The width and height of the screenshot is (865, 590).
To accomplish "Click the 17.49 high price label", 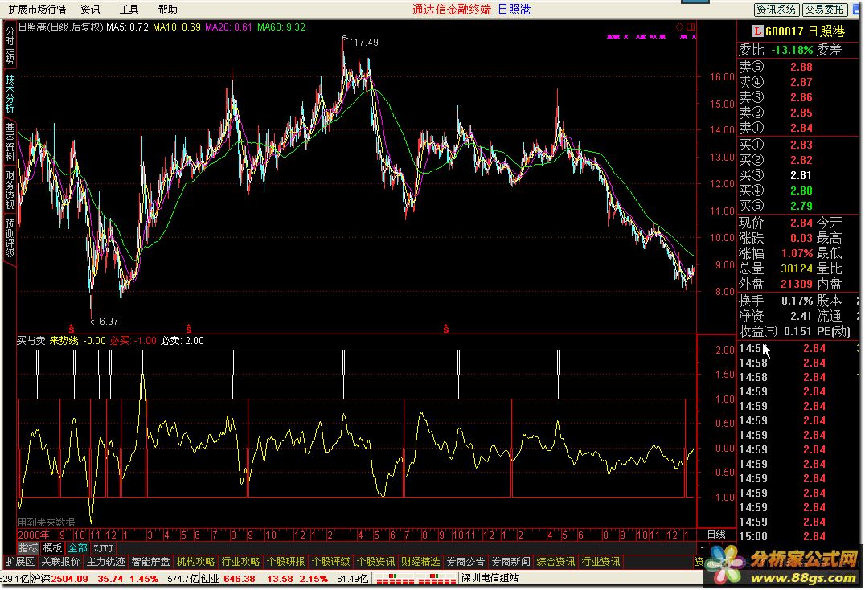I will [x=366, y=43].
